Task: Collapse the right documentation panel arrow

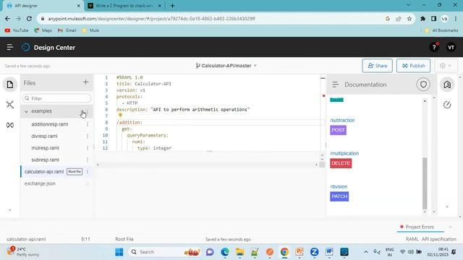Action: (x=447, y=207)
